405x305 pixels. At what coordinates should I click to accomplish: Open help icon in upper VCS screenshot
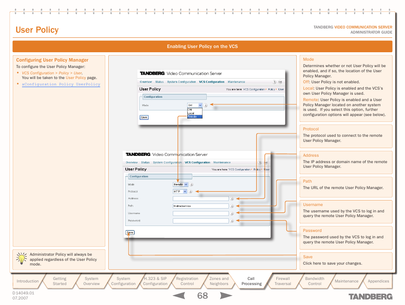(274, 82)
